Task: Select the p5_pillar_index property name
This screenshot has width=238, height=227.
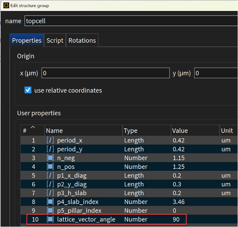Action: coord(79,211)
